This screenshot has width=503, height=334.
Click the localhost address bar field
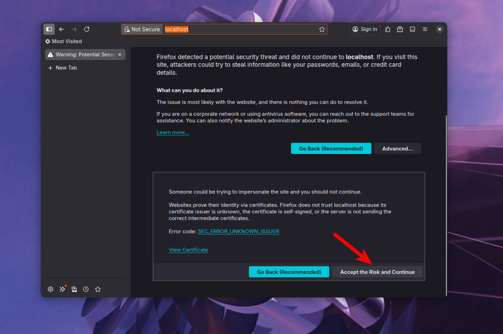[241, 29]
